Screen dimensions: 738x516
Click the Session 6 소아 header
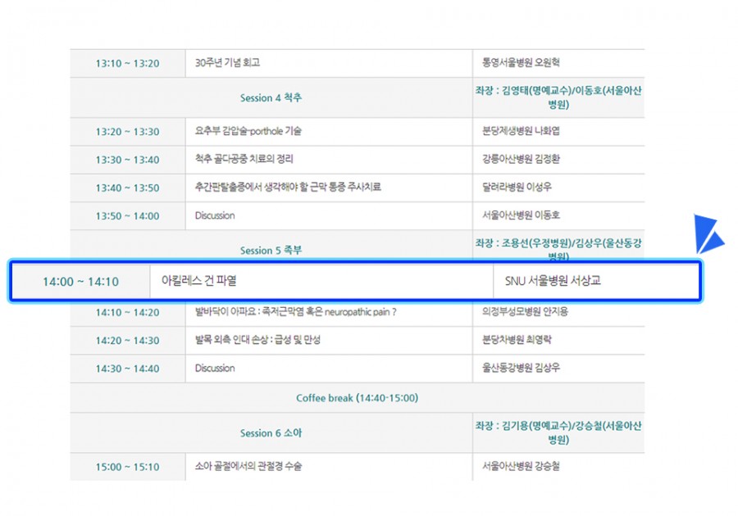point(271,432)
